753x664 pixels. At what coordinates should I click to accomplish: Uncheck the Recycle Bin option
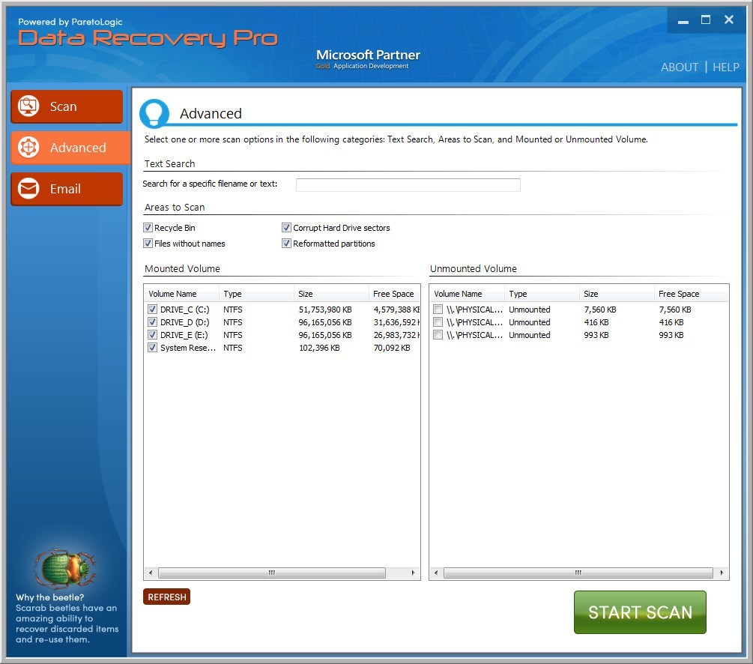tap(148, 227)
